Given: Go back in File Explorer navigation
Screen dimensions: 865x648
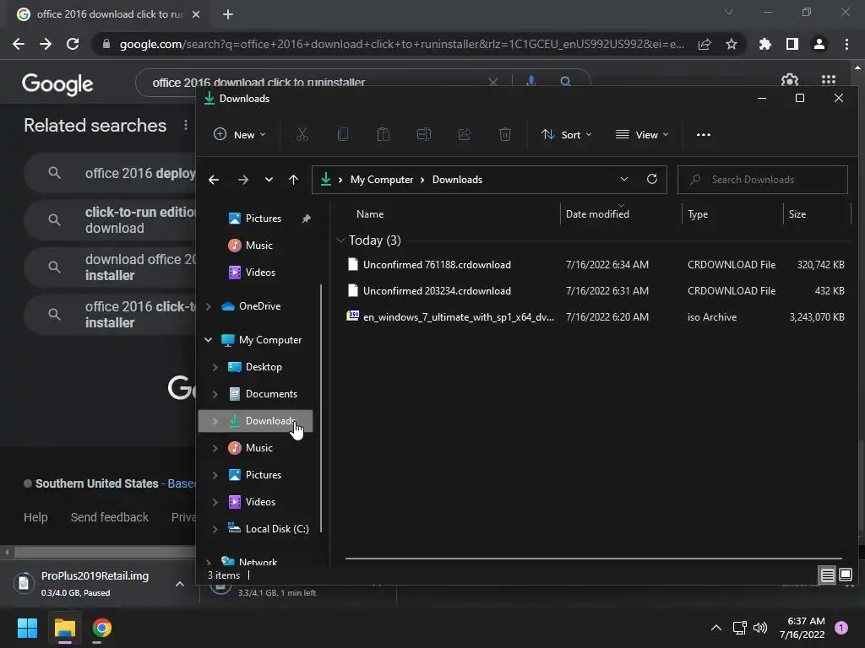Looking at the screenshot, I should 214,180.
